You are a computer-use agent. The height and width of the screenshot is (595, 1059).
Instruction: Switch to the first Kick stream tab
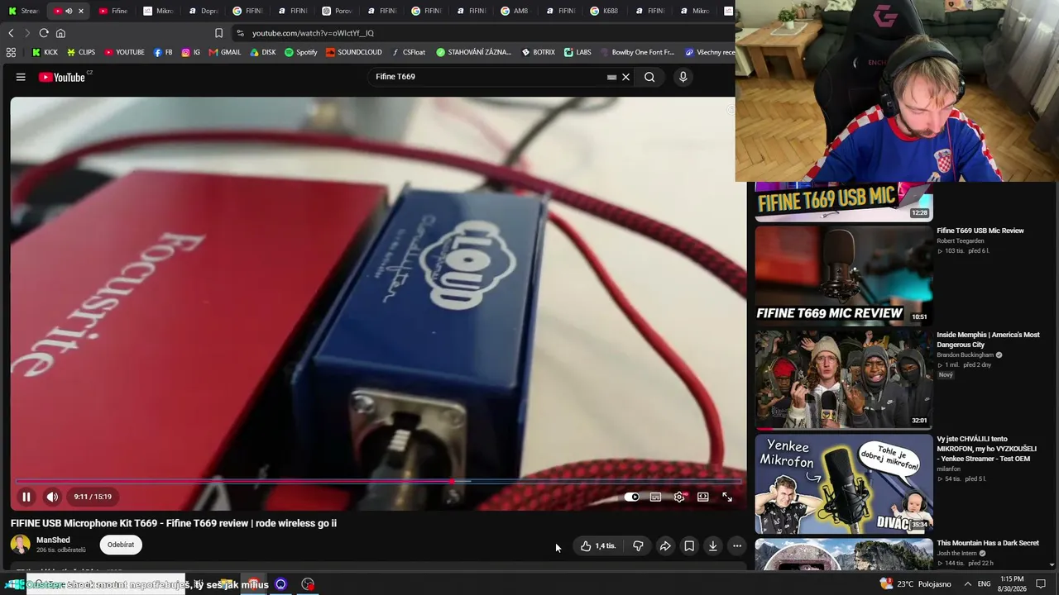click(23, 11)
